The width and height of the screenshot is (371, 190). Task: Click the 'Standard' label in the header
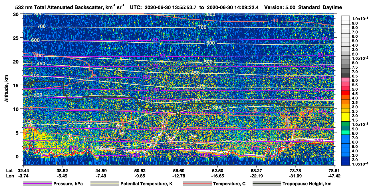tap(309, 7)
